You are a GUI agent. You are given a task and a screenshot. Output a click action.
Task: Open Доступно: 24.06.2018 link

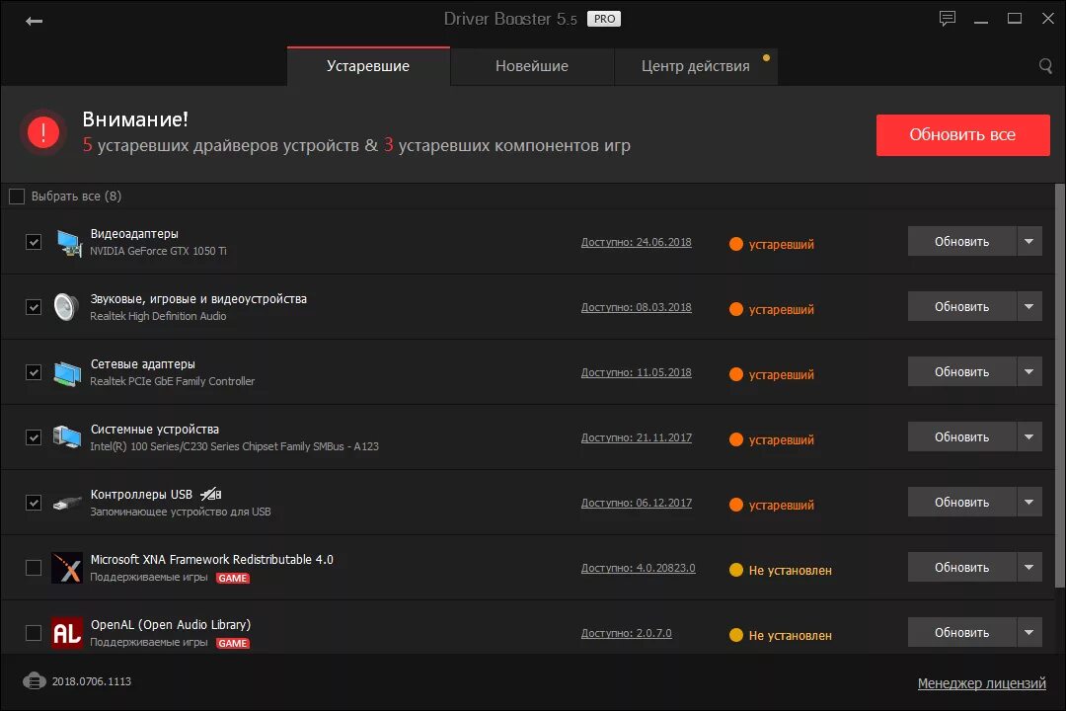(x=637, y=242)
